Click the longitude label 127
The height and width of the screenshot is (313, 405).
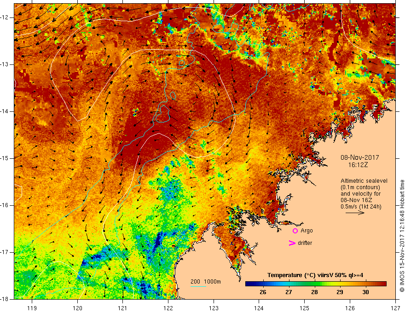[395, 308]
